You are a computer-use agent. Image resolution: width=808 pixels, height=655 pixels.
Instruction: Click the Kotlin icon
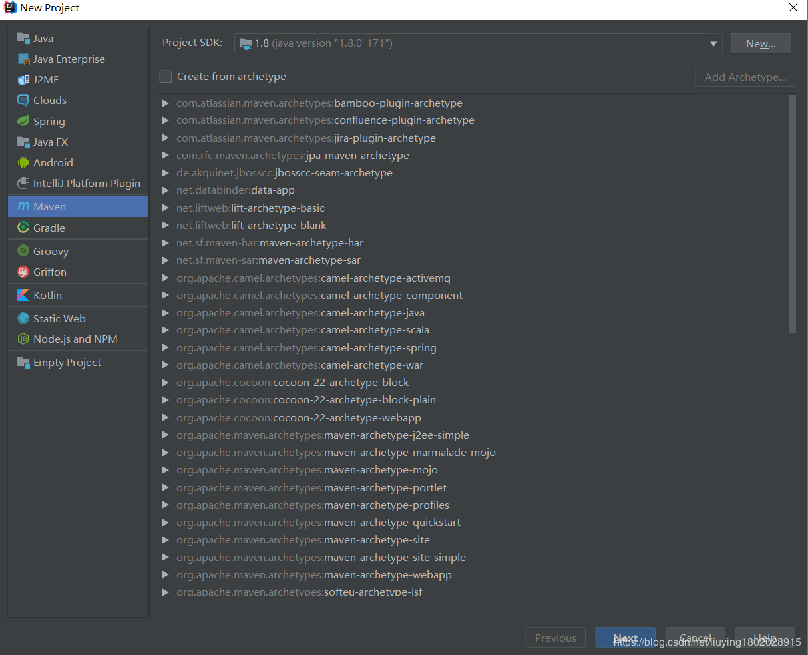pyautogui.click(x=23, y=295)
